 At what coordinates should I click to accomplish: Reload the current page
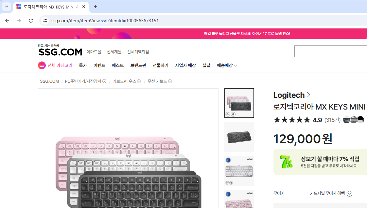click(x=31, y=21)
